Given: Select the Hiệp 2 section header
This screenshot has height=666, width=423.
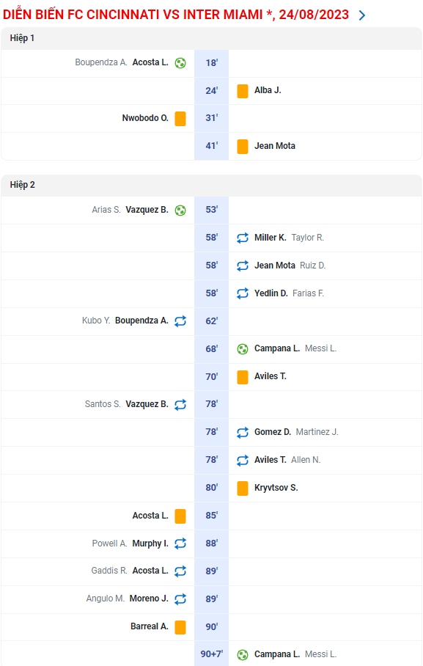Looking at the screenshot, I should click(211, 185).
